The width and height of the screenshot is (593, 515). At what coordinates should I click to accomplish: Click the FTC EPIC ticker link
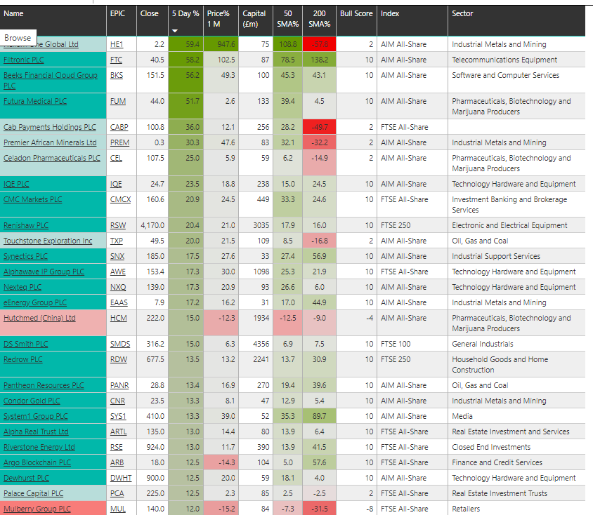pos(116,60)
